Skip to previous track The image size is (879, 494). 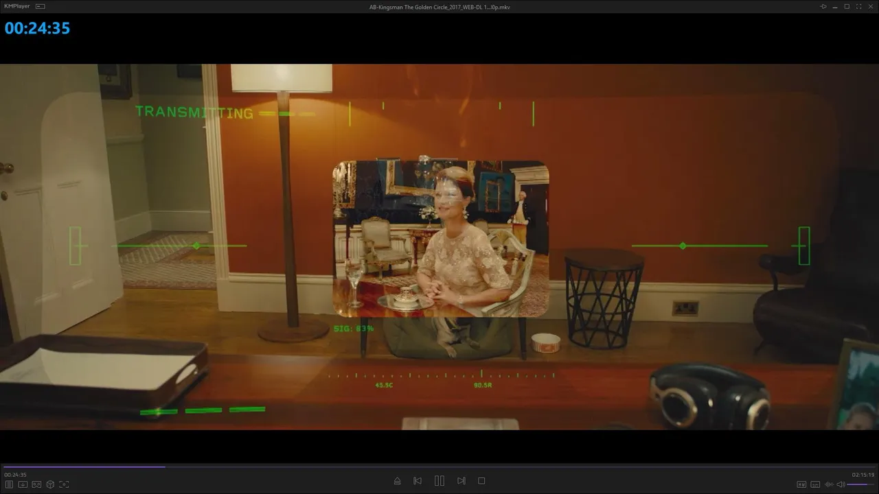tap(418, 481)
